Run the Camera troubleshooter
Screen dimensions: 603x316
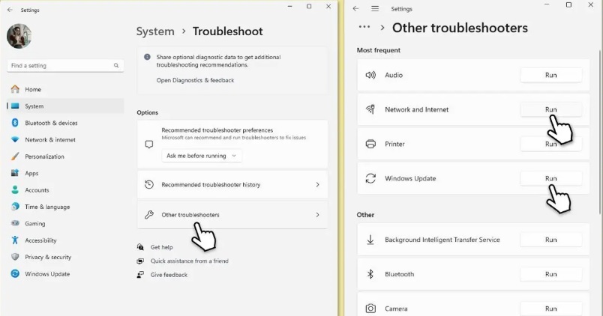click(550, 309)
